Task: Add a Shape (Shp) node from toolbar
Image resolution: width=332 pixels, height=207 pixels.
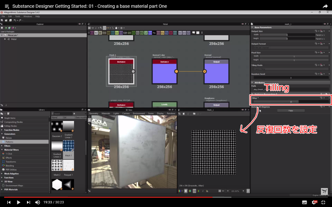Action: tap(163, 33)
